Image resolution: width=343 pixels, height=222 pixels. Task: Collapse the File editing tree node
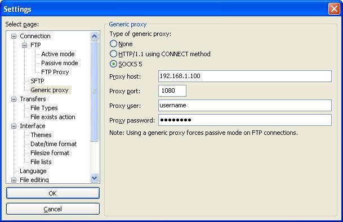[14, 180]
